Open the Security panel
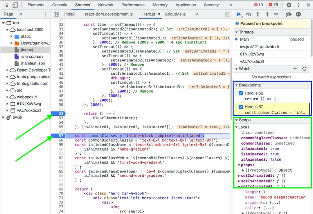 coord(211,5)
